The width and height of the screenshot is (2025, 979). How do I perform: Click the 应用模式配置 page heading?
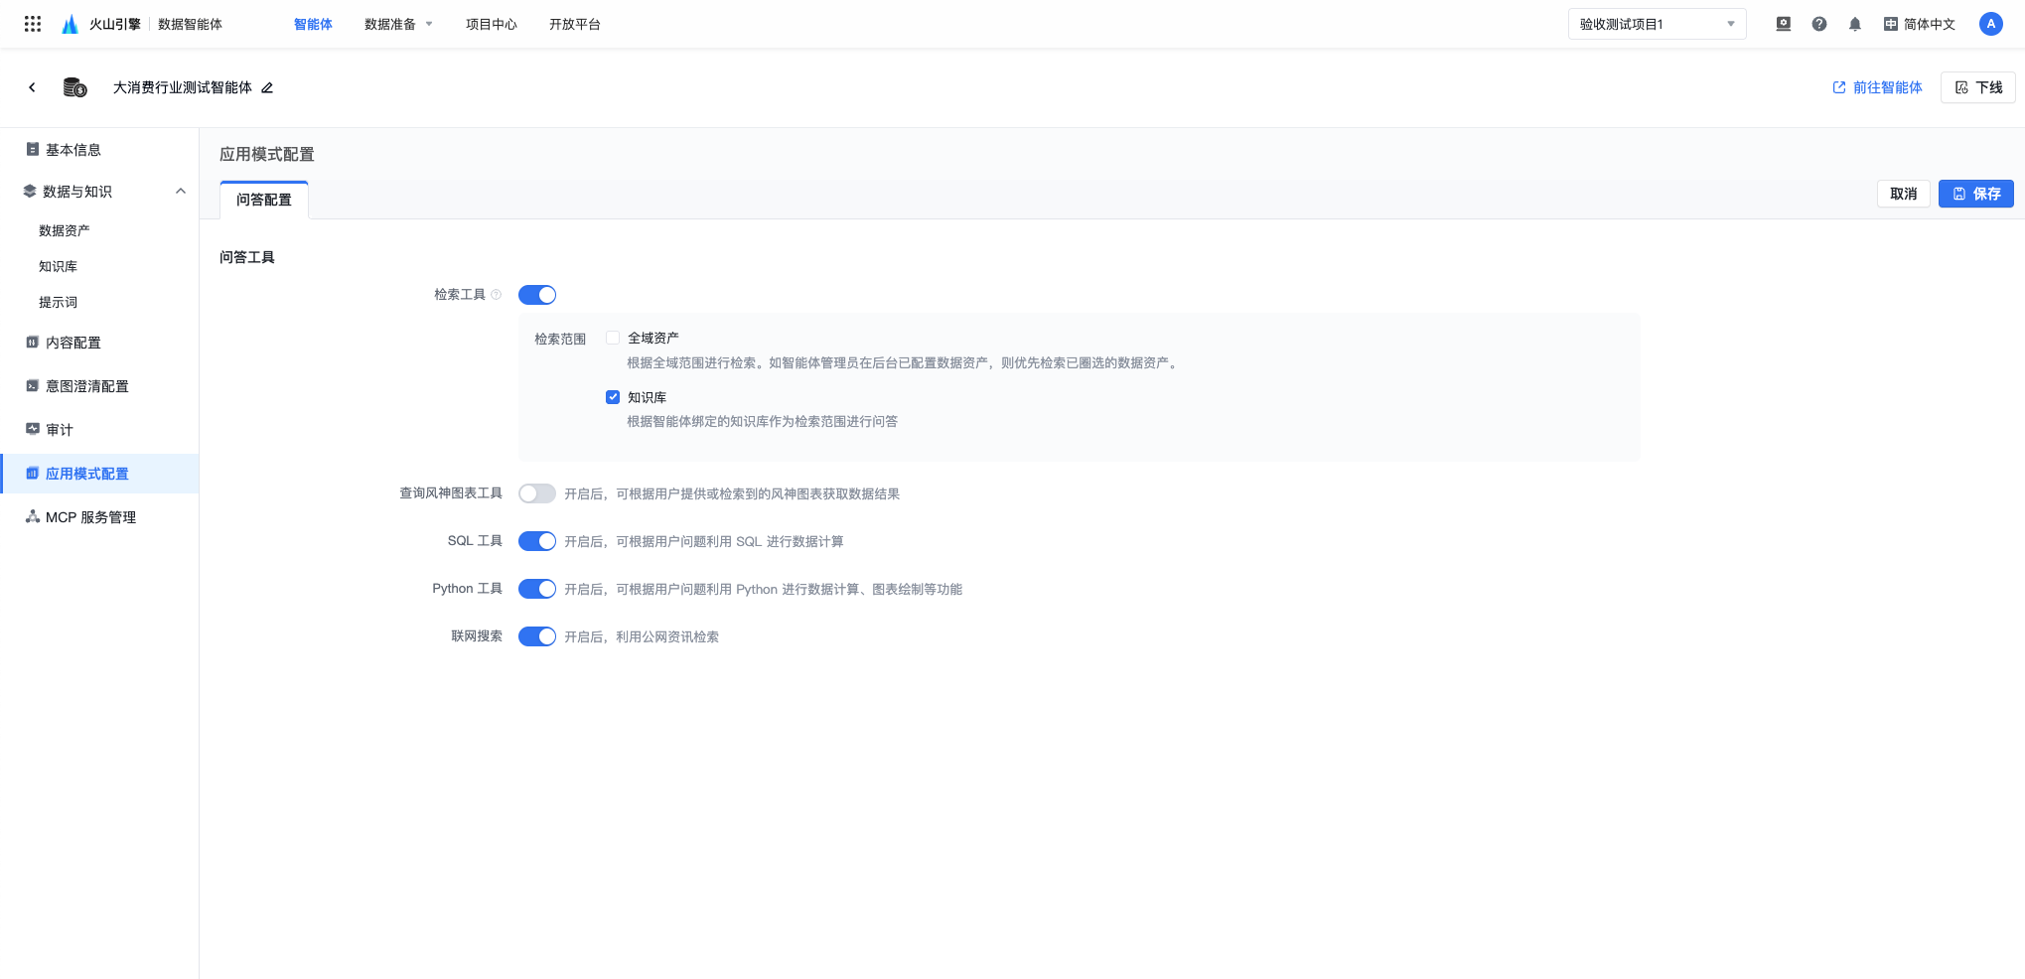tap(267, 154)
